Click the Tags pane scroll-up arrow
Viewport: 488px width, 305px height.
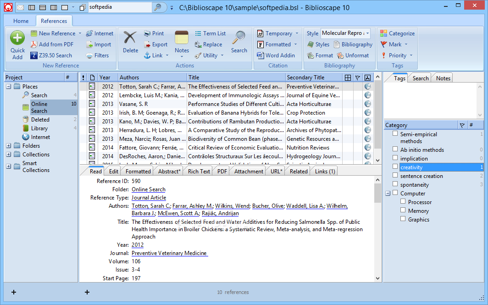480,87
